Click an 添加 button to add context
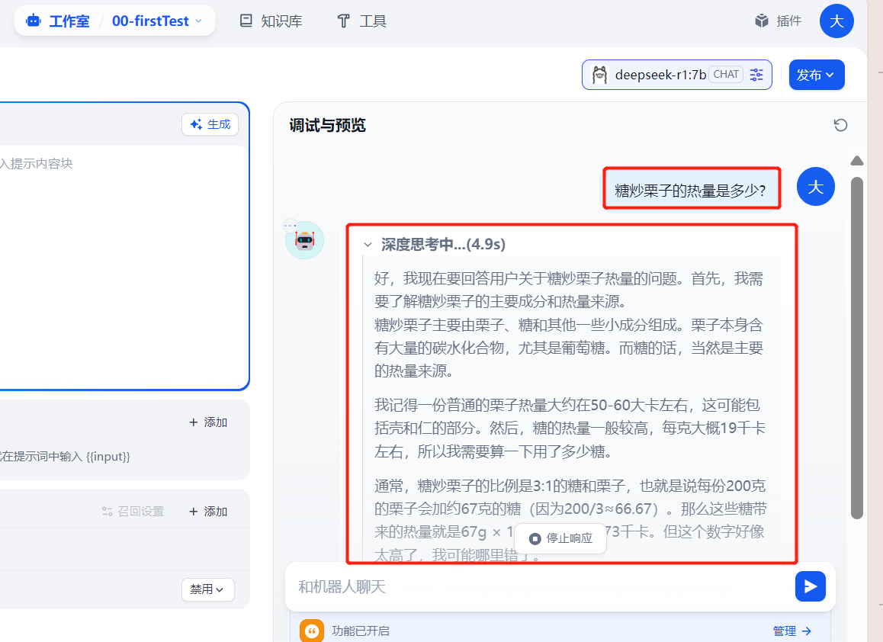Screen dimensions: 883x642 tap(207, 422)
